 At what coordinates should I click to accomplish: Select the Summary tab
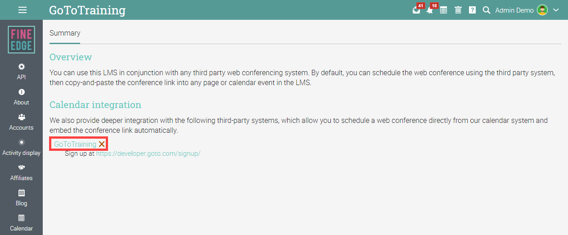pyautogui.click(x=65, y=33)
